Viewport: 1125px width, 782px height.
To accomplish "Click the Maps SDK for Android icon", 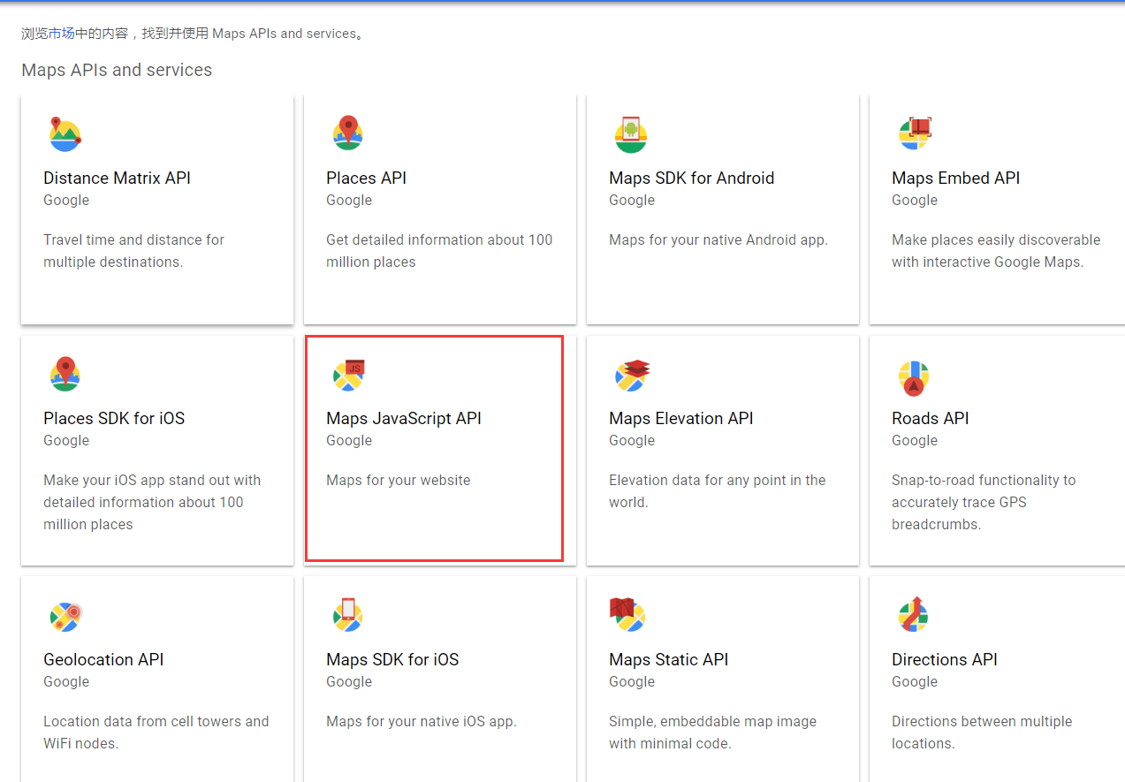I will pos(631,134).
